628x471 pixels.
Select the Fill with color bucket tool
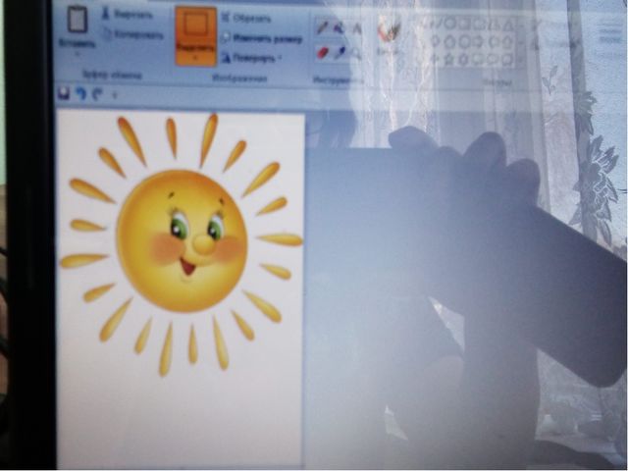pyautogui.click(x=340, y=27)
